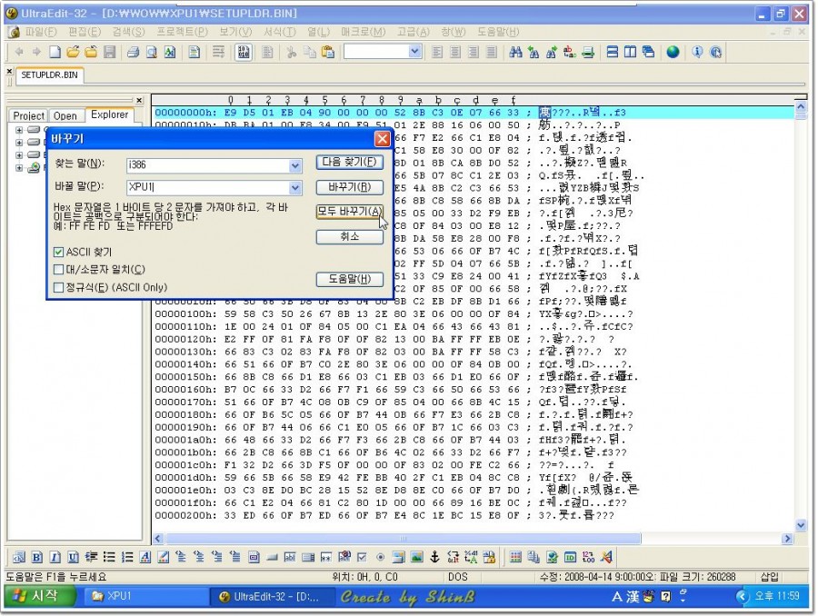Expand the second drive tree node
818x616 pixels.
pos(19,143)
